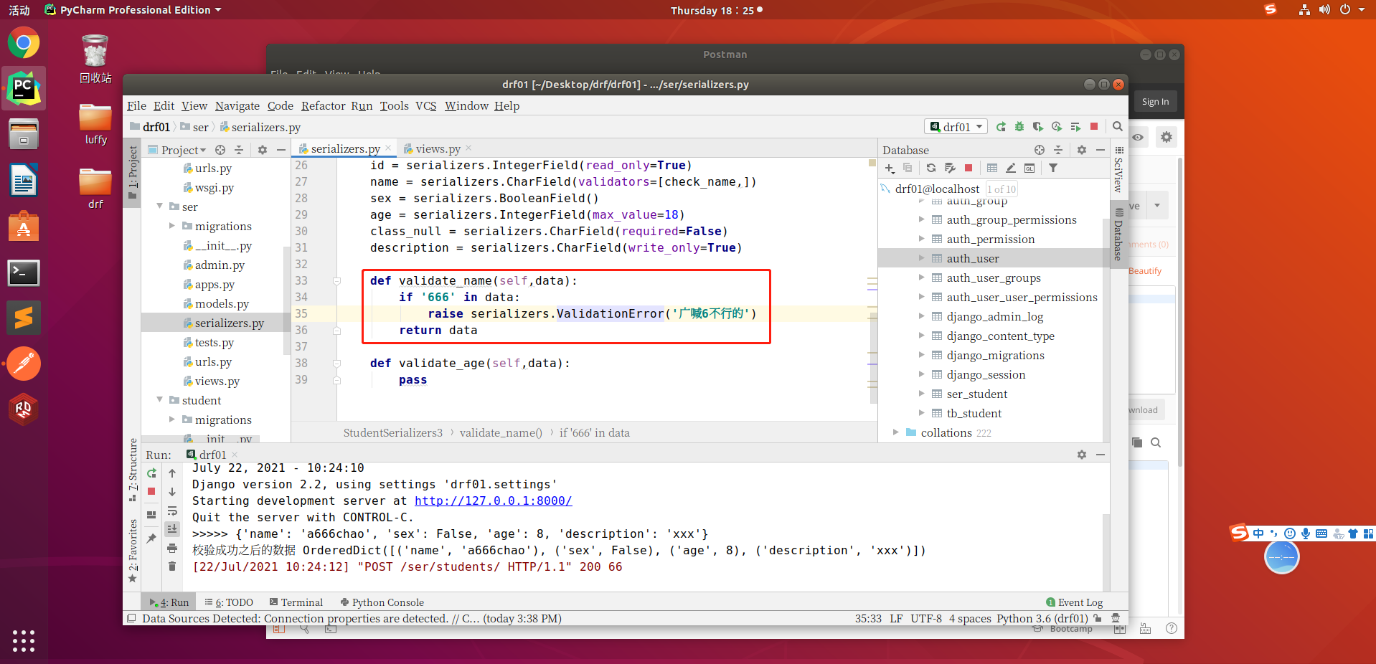Open the Terminal tool tab
Viewport: 1376px width, 664px height.
[x=296, y=602]
